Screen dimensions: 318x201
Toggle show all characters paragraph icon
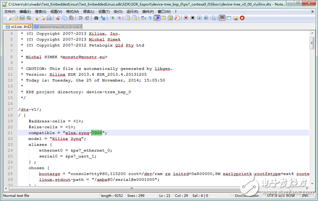pyautogui.click(x=150, y=18)
